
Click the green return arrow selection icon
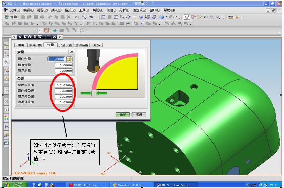coord(55,30)
